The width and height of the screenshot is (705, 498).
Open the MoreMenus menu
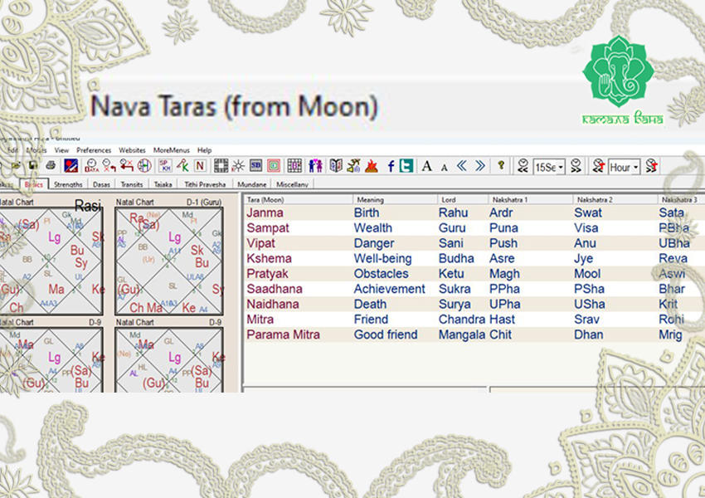click(172, 150)
